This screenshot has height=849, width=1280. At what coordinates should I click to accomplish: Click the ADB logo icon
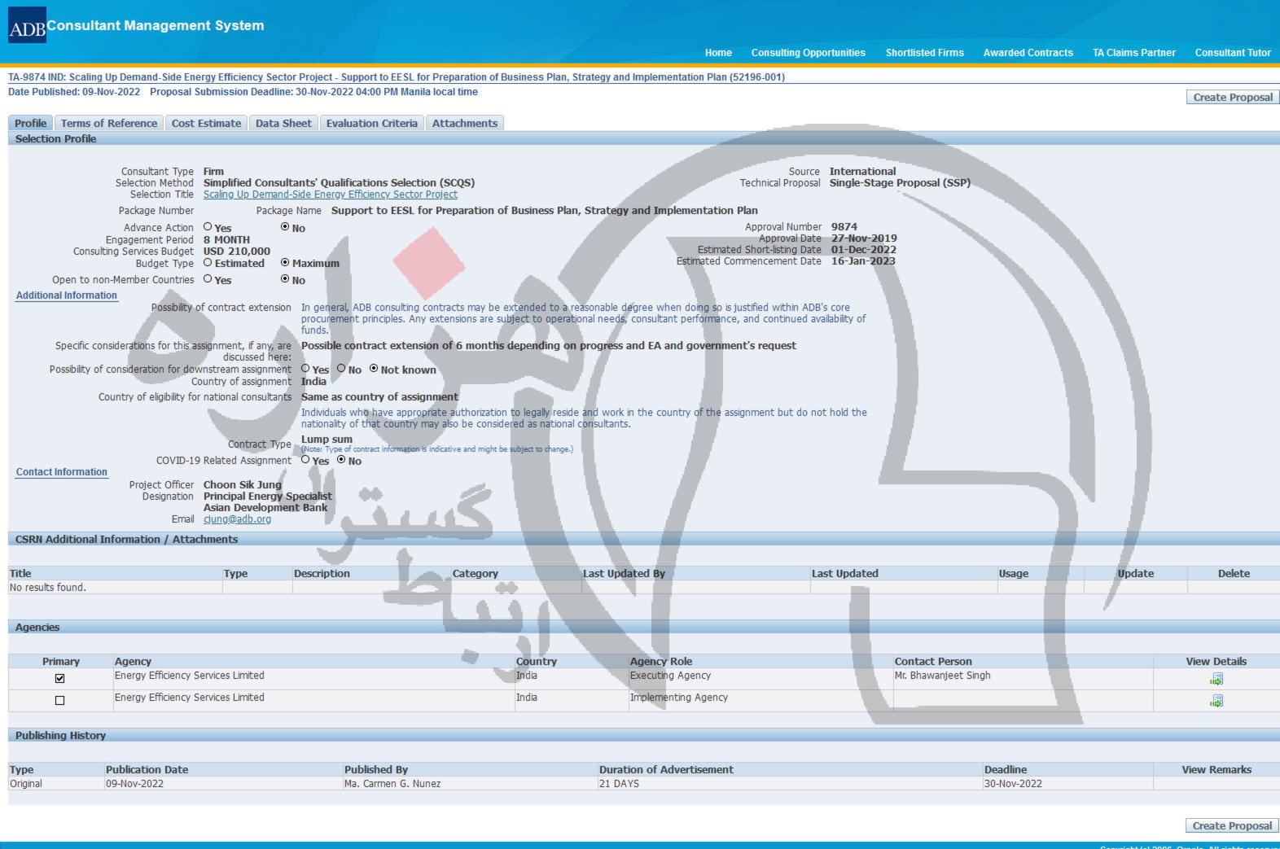click(x=27, y=25)
